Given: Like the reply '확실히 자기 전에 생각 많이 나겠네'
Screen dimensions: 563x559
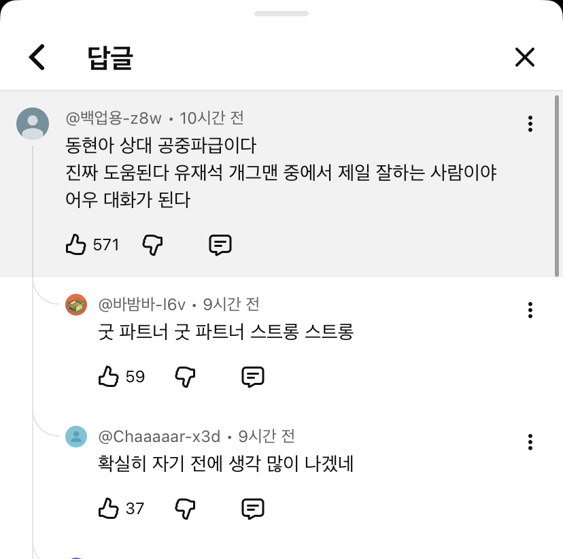Looking at the screenshot, I should pyautogui.click(x=109, y=509).
